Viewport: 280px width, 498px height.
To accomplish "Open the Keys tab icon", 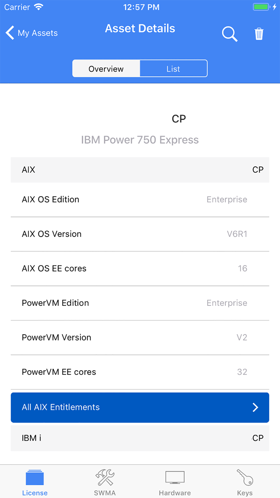I will coord(245,477).
